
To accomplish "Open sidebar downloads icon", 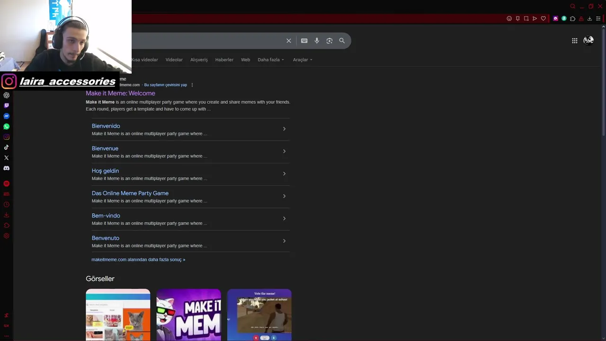I will 6,215.
